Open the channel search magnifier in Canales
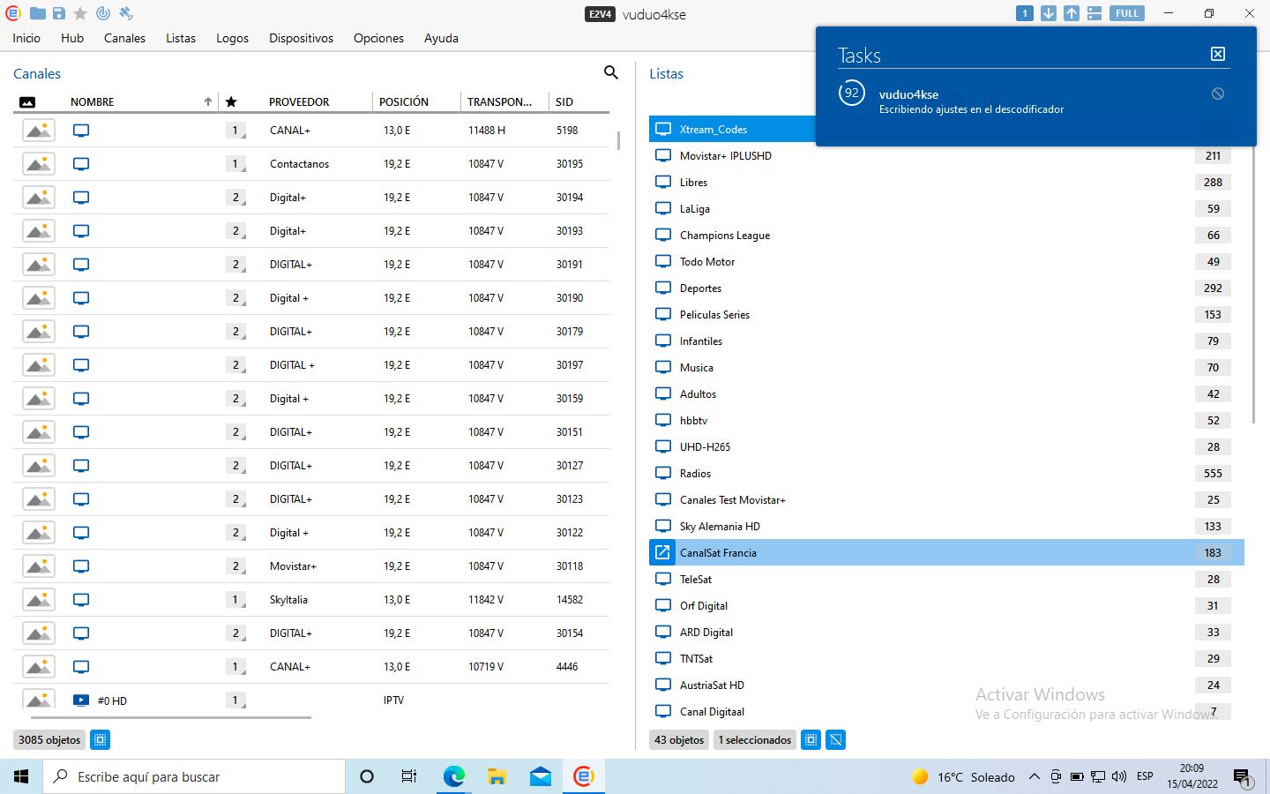 (610, 72)
